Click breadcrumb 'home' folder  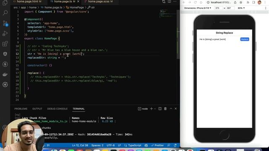(x=33, y=8)
